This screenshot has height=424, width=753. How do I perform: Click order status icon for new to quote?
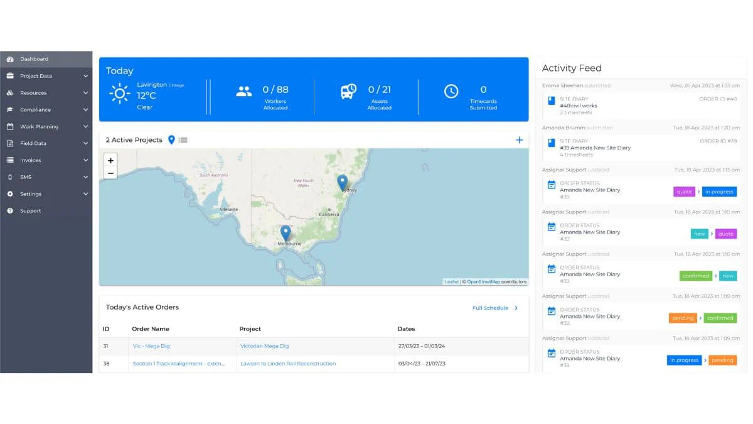(552, 227)
